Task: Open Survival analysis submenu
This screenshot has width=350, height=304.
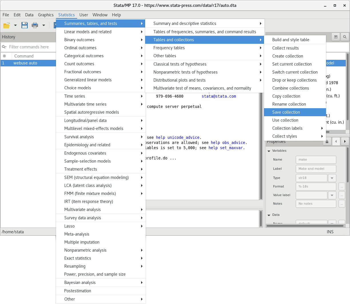Action: coord(101,137)
